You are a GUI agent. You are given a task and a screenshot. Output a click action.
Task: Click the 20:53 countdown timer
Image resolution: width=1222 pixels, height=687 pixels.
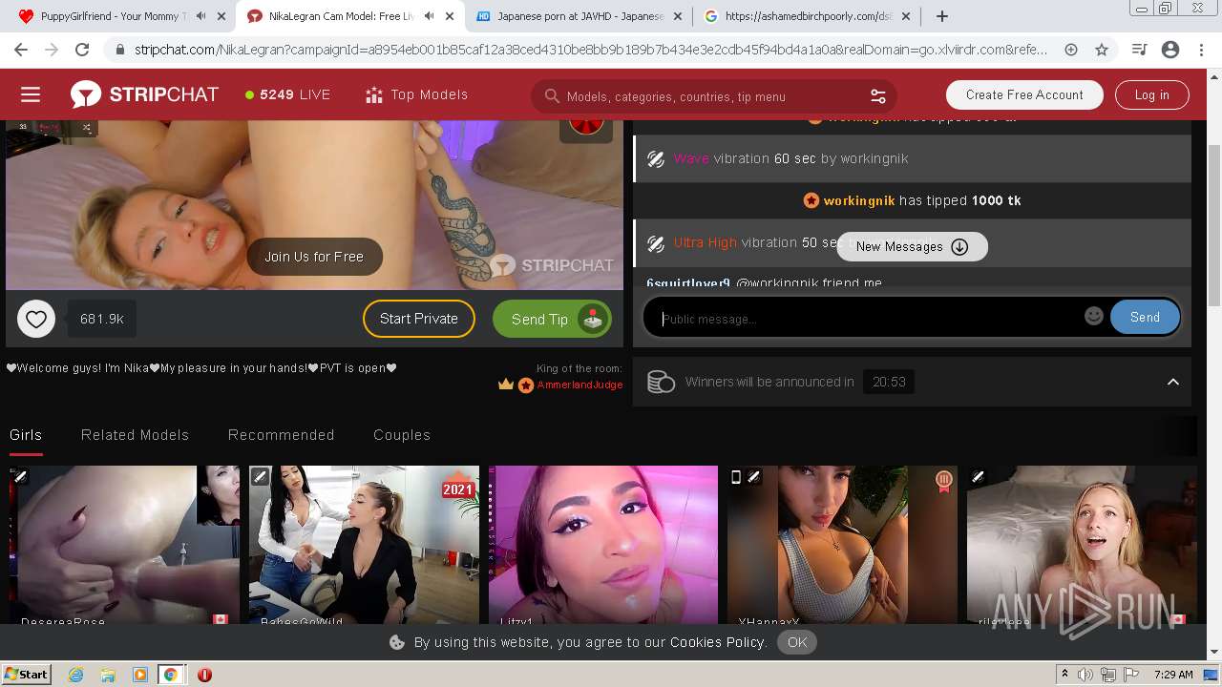tap(888, 382)
